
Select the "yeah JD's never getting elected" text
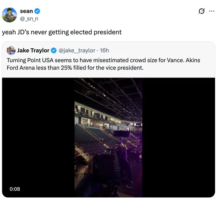[x=62, y=32]
